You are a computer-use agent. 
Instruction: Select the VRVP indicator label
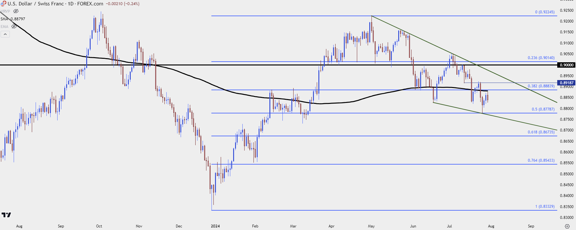(x=5, y=11)
